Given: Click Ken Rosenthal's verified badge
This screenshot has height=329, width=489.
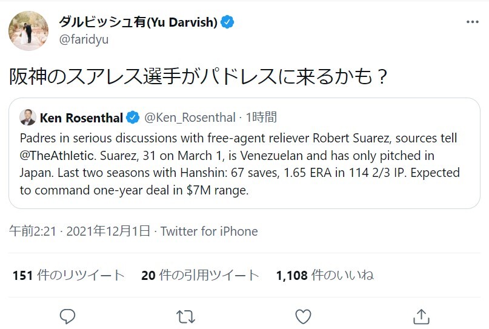Looking at the screenshot, I should pos(133,117).
